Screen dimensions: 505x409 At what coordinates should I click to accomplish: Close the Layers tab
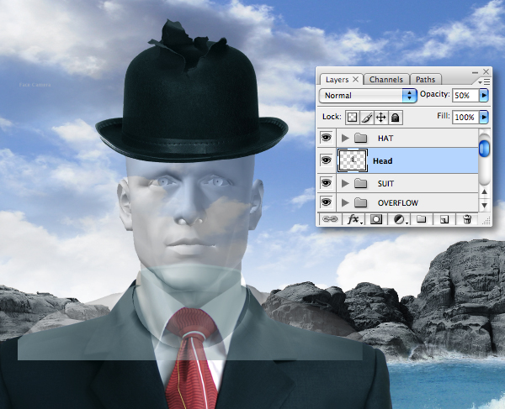tap(355, 79)
